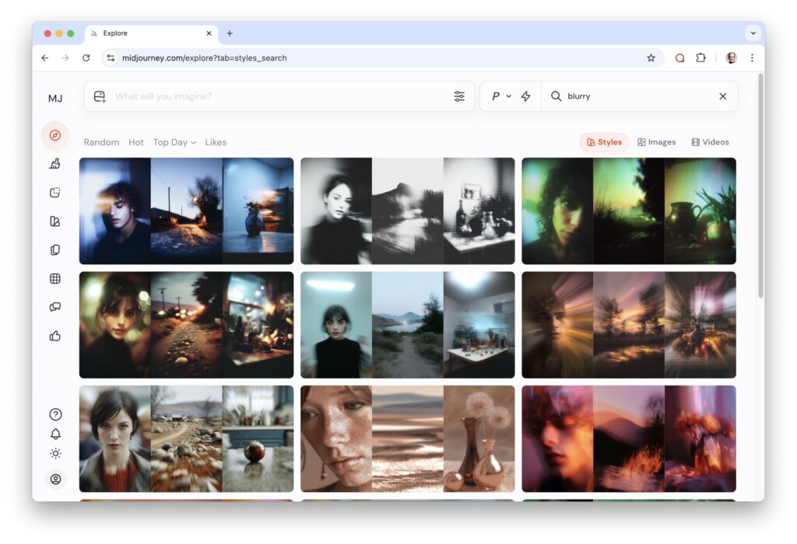Click the notifications bell icon
Screen dimensions: 797x544
click(55, 434)
